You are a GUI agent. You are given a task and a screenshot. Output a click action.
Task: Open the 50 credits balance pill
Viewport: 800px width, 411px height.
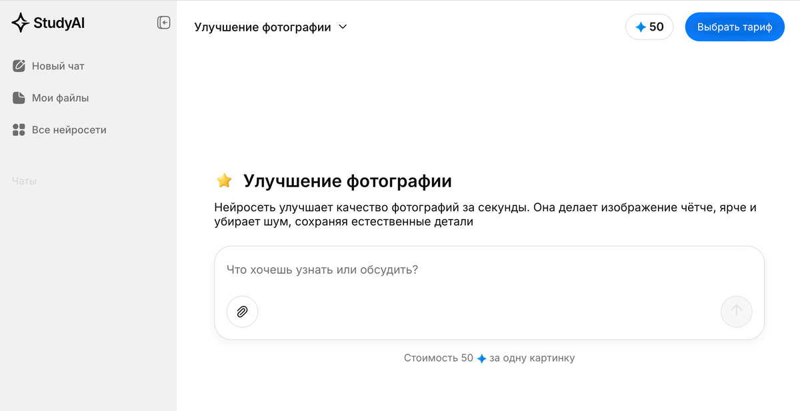coord(649,27)
